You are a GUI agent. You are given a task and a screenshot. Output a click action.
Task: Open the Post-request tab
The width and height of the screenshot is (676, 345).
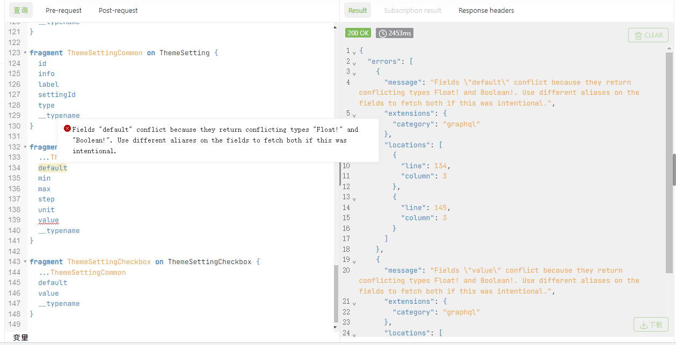pos(118,10)
